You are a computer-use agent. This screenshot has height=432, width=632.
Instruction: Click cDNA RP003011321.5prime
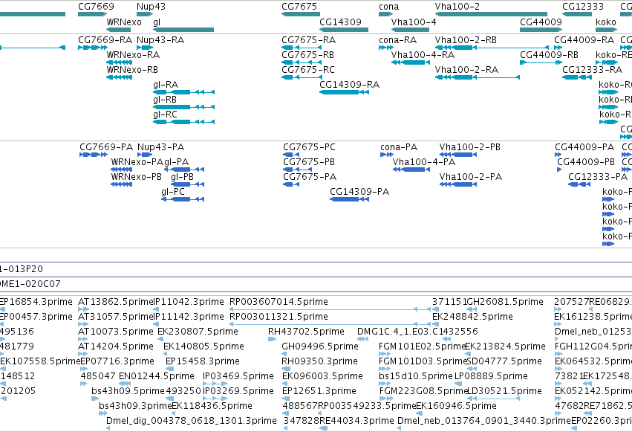[x=278, y=317]
